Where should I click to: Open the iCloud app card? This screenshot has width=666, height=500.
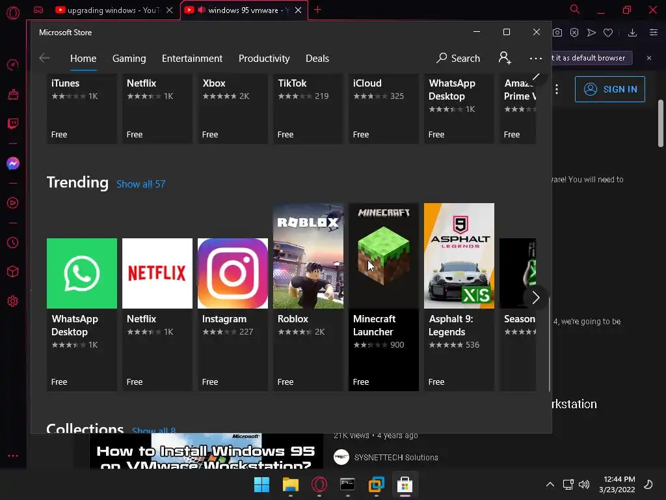tap(384, 109)
